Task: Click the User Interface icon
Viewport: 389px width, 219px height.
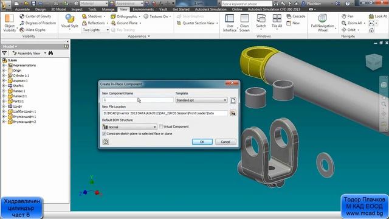Action: (230, 19)
